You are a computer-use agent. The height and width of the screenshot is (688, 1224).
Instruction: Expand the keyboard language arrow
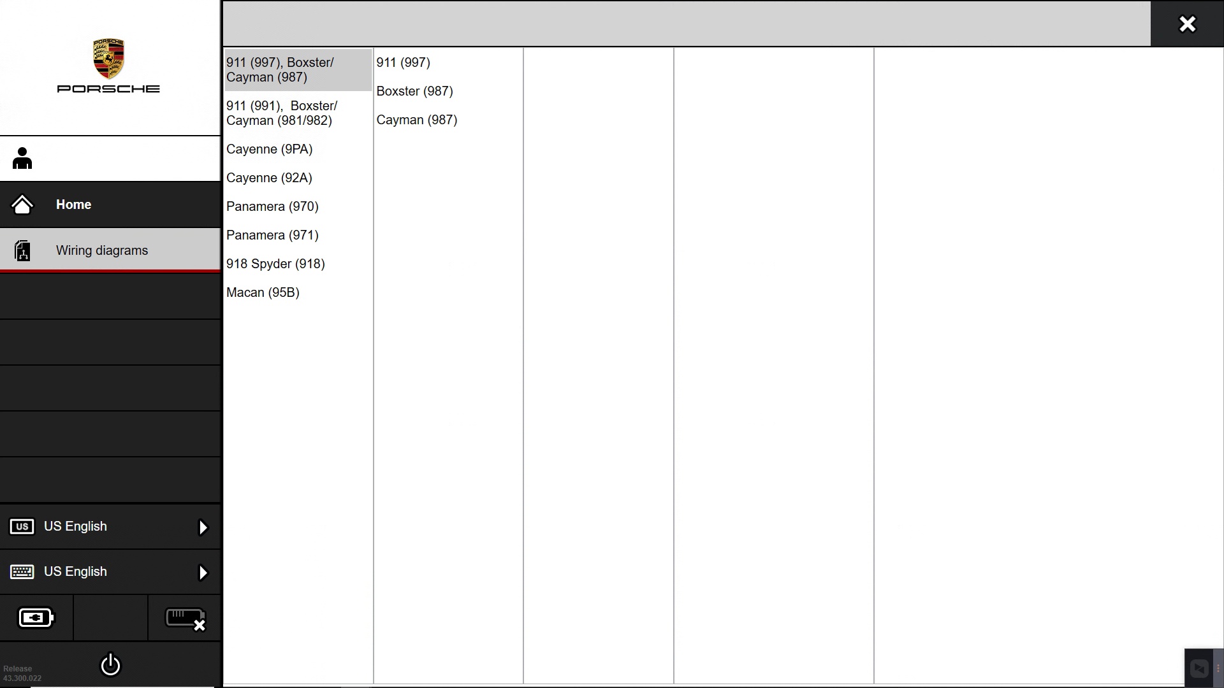[203, 573]
